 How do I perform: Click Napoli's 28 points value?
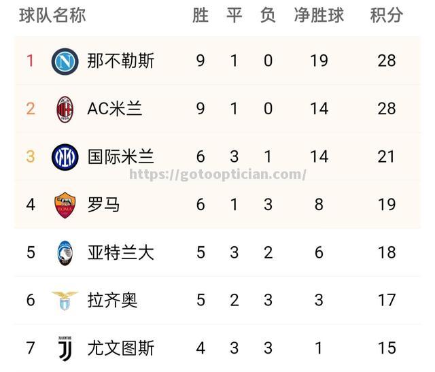click(x=387, y=61)
